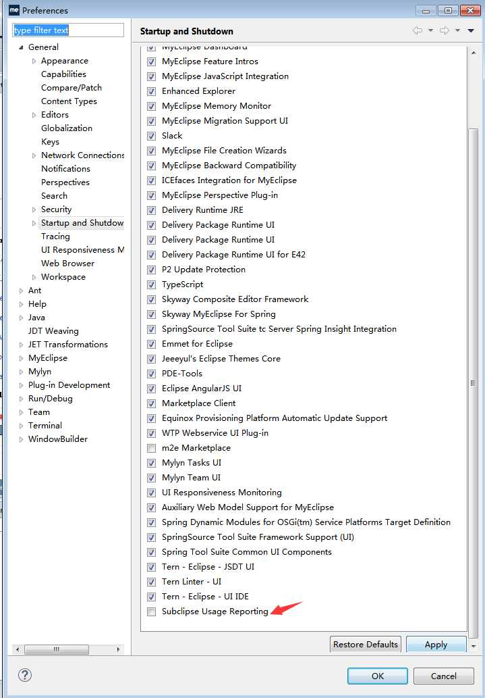Screen dimensions: 485x698
Task: Expand the Run/Debug node
Action: 21,399
